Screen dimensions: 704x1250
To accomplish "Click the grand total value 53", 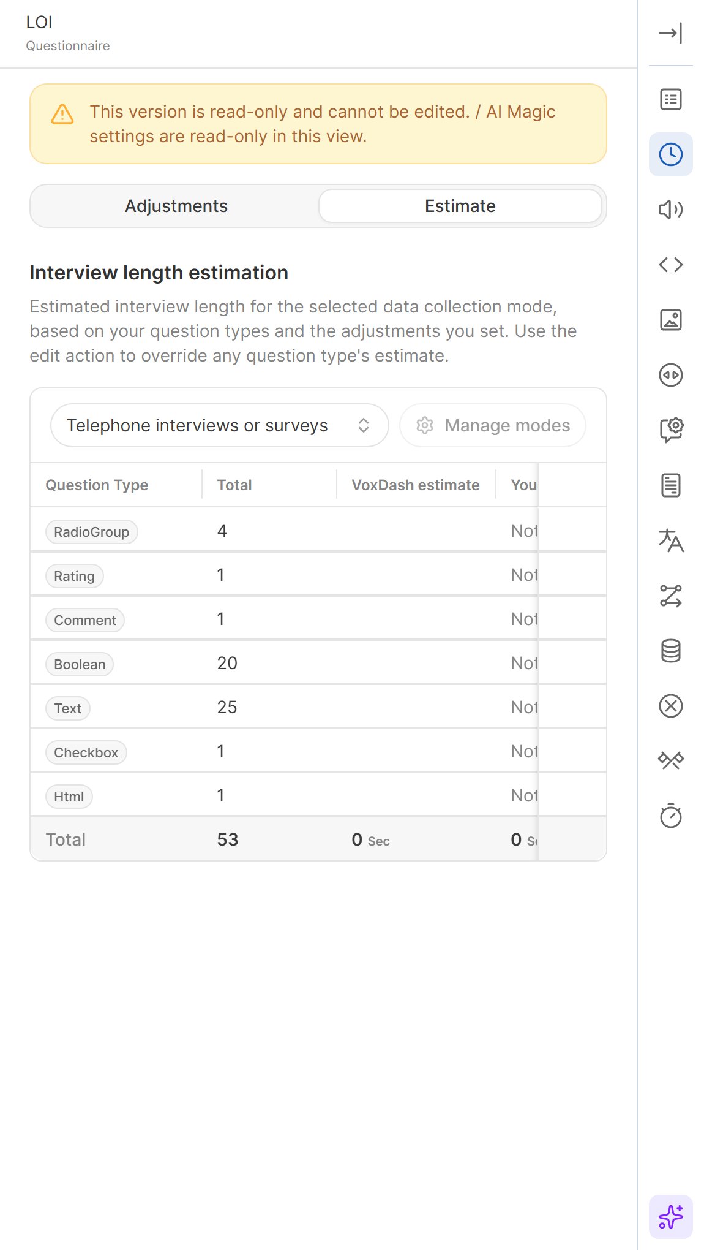I will tap(228, 839).
